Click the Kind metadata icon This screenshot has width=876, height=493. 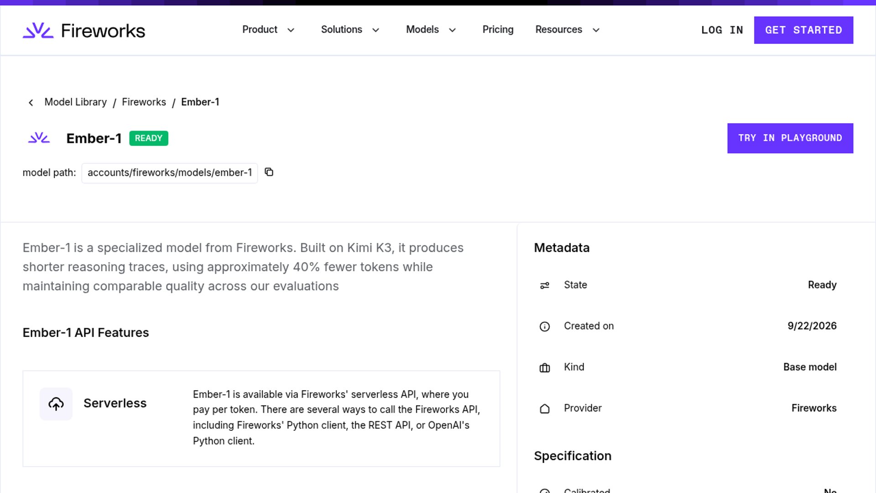pyautogui.click(x=545, y=367)
